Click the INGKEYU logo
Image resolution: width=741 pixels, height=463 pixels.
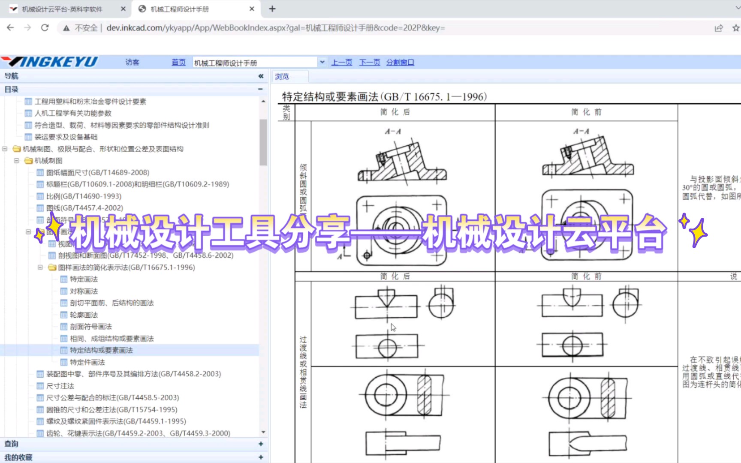(x=49, y=62)
